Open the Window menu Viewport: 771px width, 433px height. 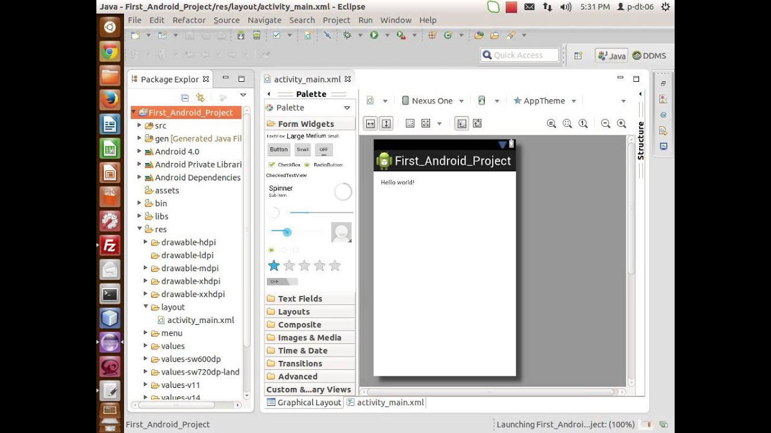(x=396, y=20)
